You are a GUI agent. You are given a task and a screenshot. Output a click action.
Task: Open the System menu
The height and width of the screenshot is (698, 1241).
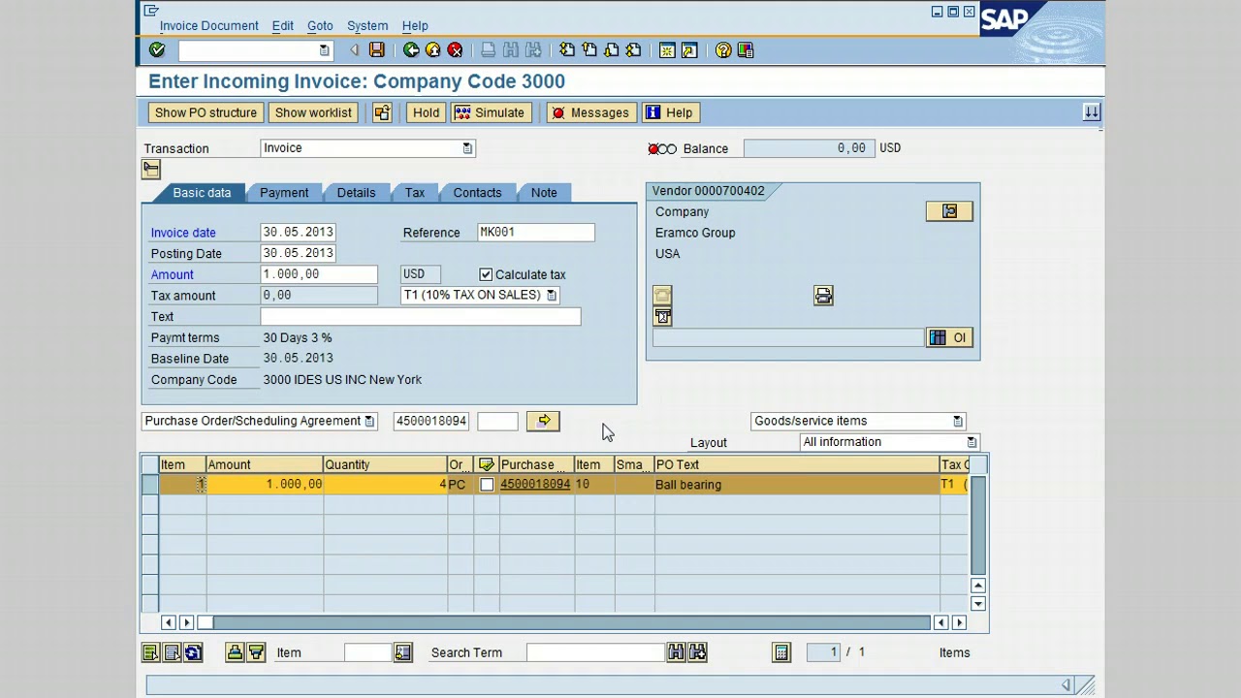click(x=367, y=26)
